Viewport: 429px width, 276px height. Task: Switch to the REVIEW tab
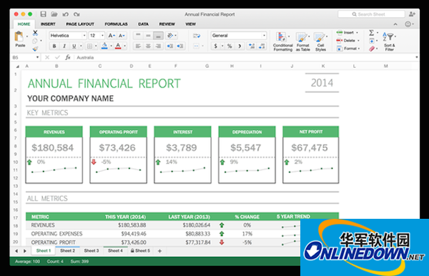167,24
